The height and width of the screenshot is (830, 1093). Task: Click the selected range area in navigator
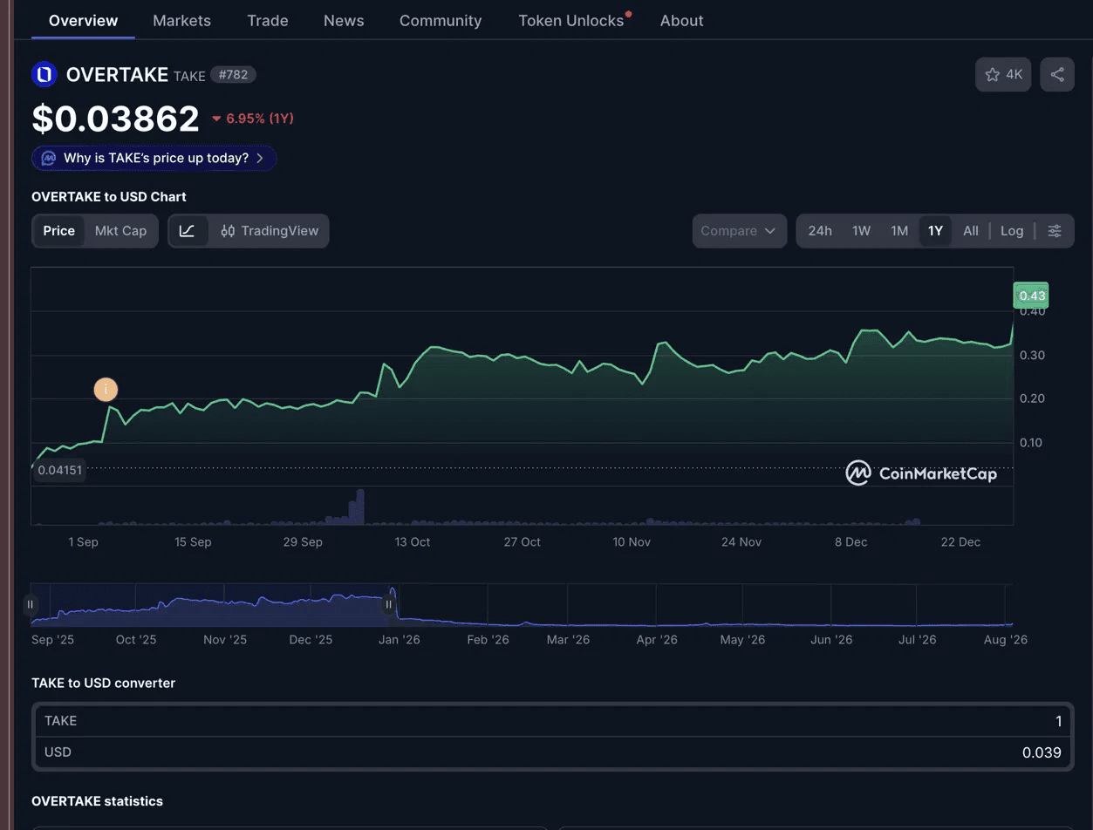pyautogui.click(x=209, y=604)
